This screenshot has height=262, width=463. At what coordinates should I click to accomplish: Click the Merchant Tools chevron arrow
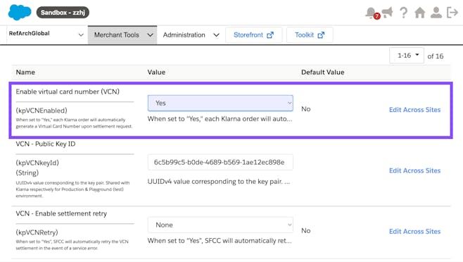pos(150,35)
